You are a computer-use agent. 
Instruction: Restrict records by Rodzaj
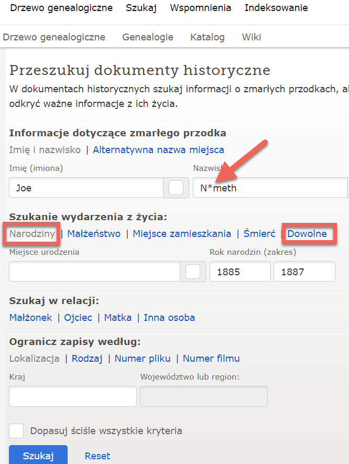click(87, 359)
